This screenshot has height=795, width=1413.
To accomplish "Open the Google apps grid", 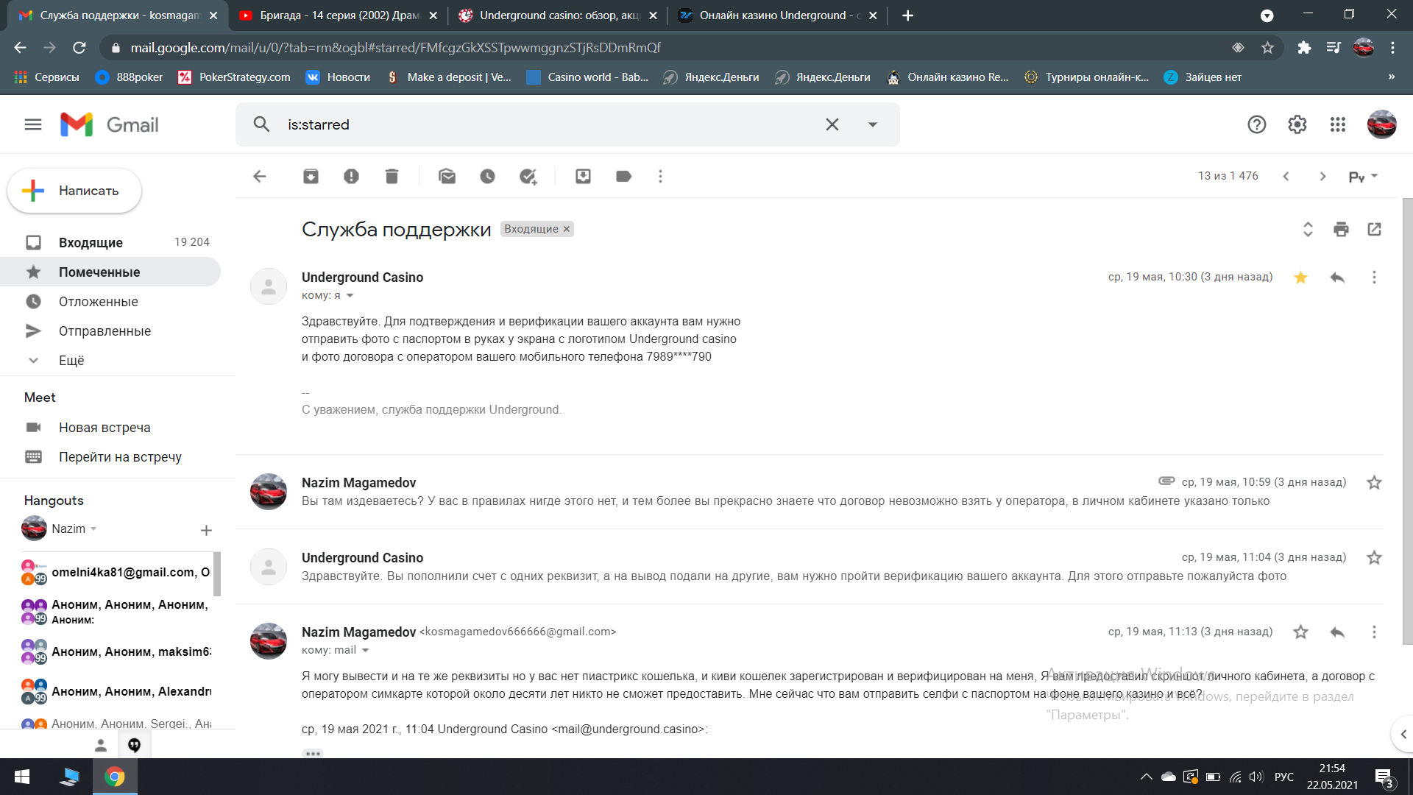I will (1337, 124).
